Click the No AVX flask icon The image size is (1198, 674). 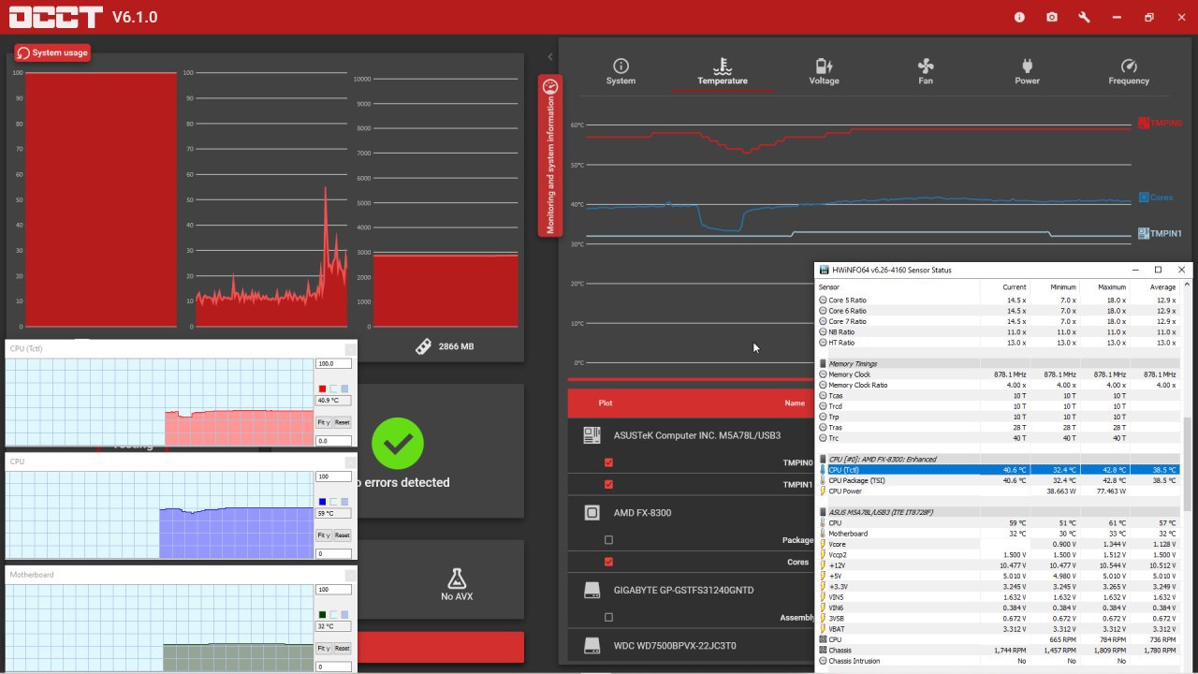click(x=457, y=579)
